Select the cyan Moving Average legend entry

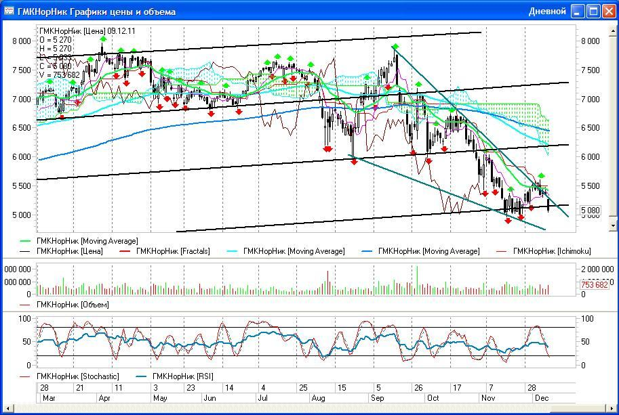286,251
